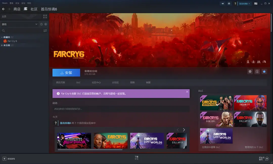Open Far Cry 6 Season Pass DLC thumbnail

(x=216, y=103)
